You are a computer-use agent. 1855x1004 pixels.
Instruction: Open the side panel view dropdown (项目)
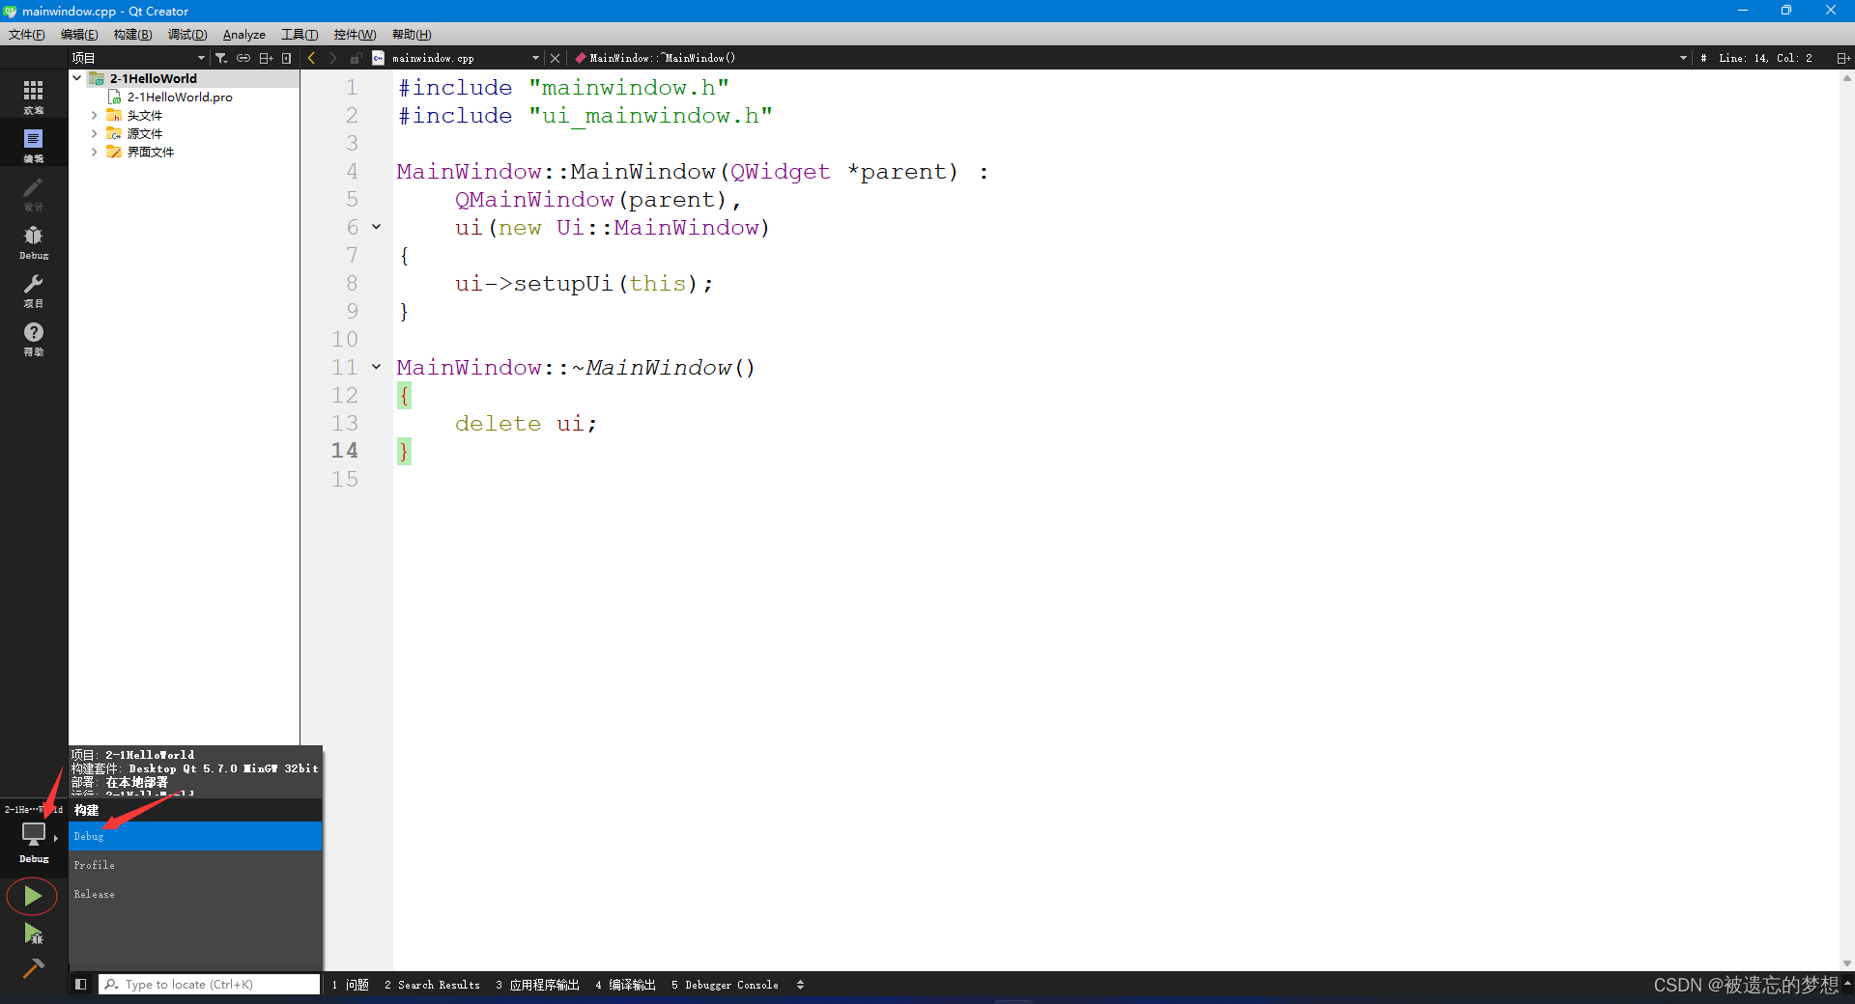(x=138, y=58)
